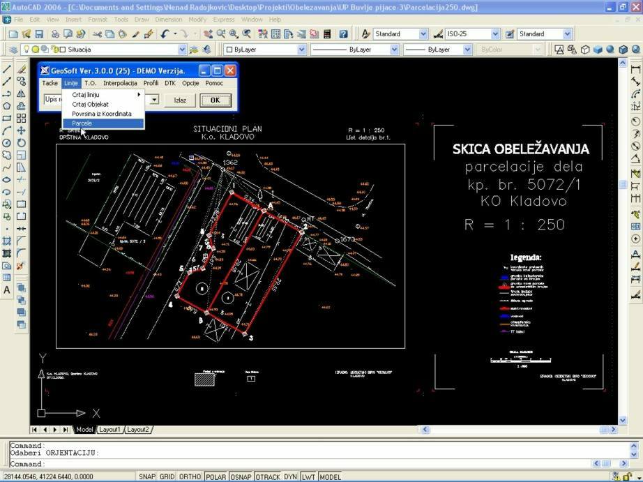This screenshot has width=643, height=482.
Task: Activate the Zoom Realtime tool
Action: click(221, 34)
